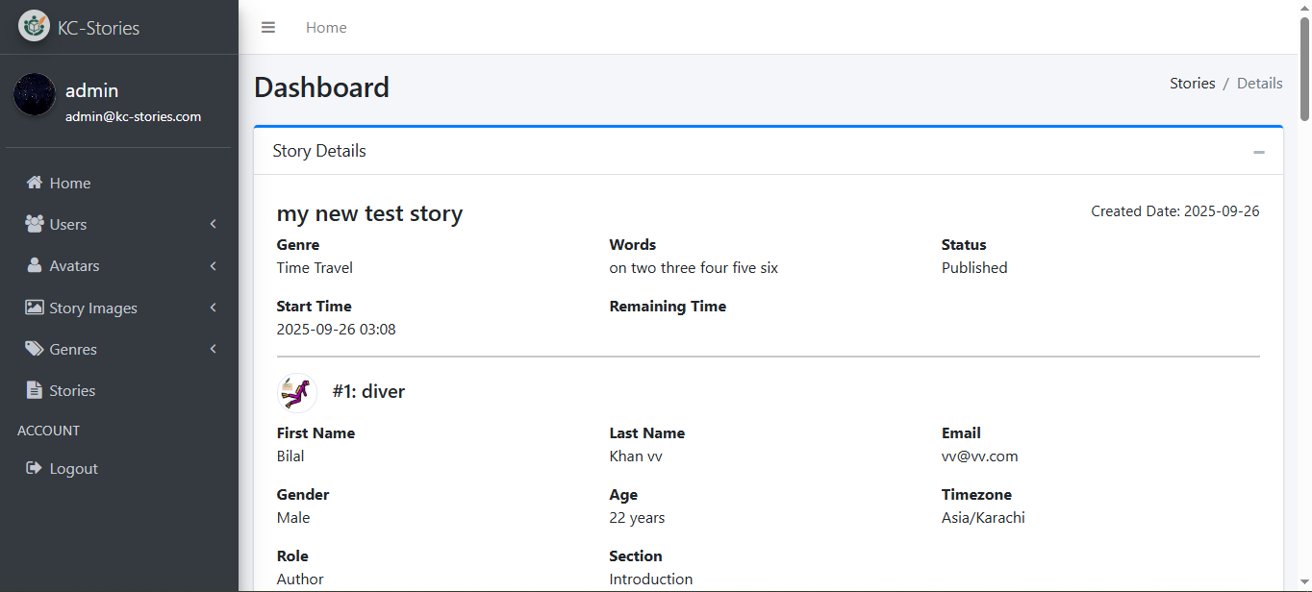The height and width of the screenshot is (592, 1312).
Task: Click the Story Images picture icon
Action: click(35, 308)
